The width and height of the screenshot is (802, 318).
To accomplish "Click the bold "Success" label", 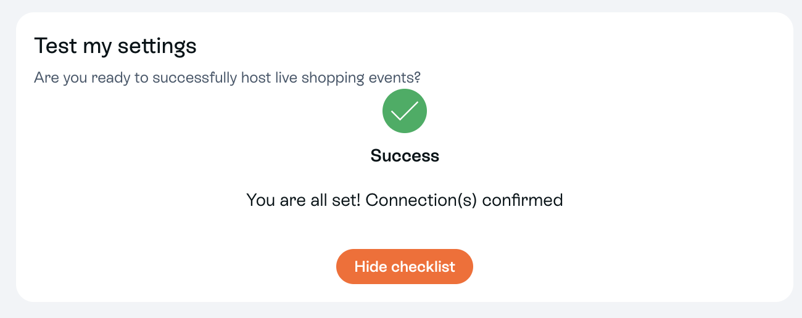I will click(405, 156).
